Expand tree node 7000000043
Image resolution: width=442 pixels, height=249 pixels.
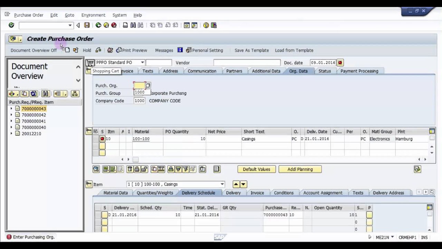tap(11, 109)
